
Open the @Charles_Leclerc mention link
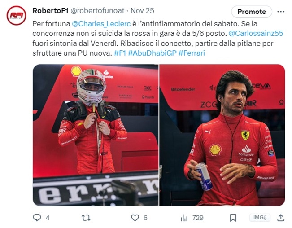click(x=101, y=24)
